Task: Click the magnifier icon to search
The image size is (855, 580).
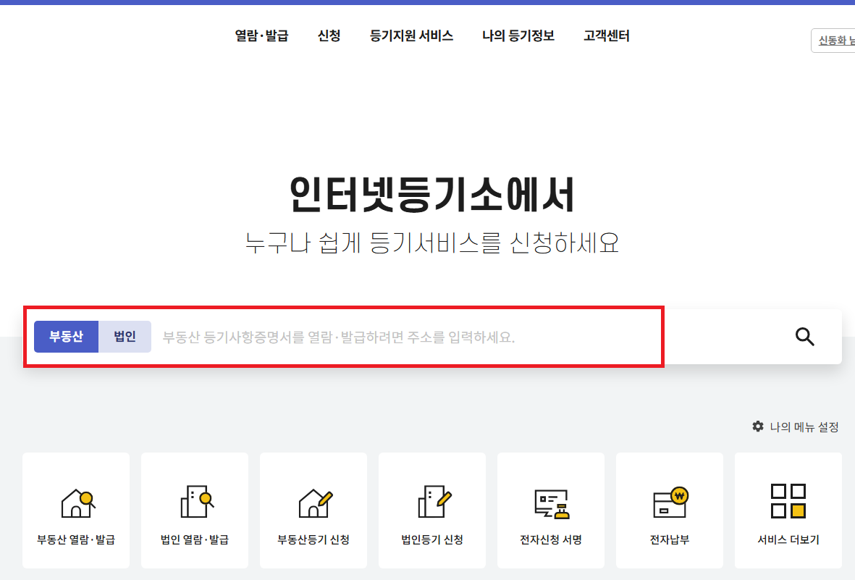Action: click(x=804, y=336)
